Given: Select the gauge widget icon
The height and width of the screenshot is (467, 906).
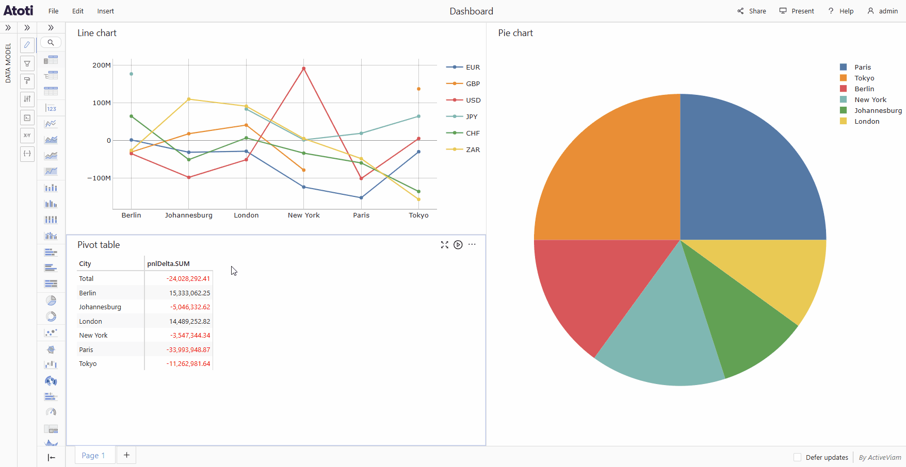Looking at the screenshot, I should click(51, 412).
